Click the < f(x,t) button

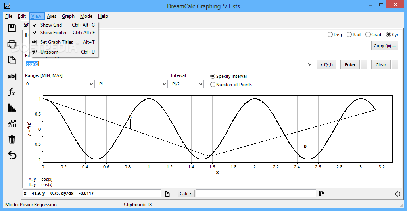pyautogui.click(x=326, y=65)
